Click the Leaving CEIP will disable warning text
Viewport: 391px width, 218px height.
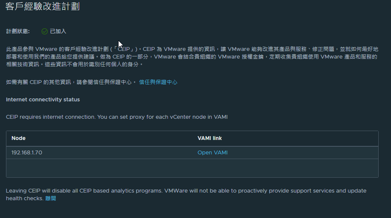(x=186, y=194)
